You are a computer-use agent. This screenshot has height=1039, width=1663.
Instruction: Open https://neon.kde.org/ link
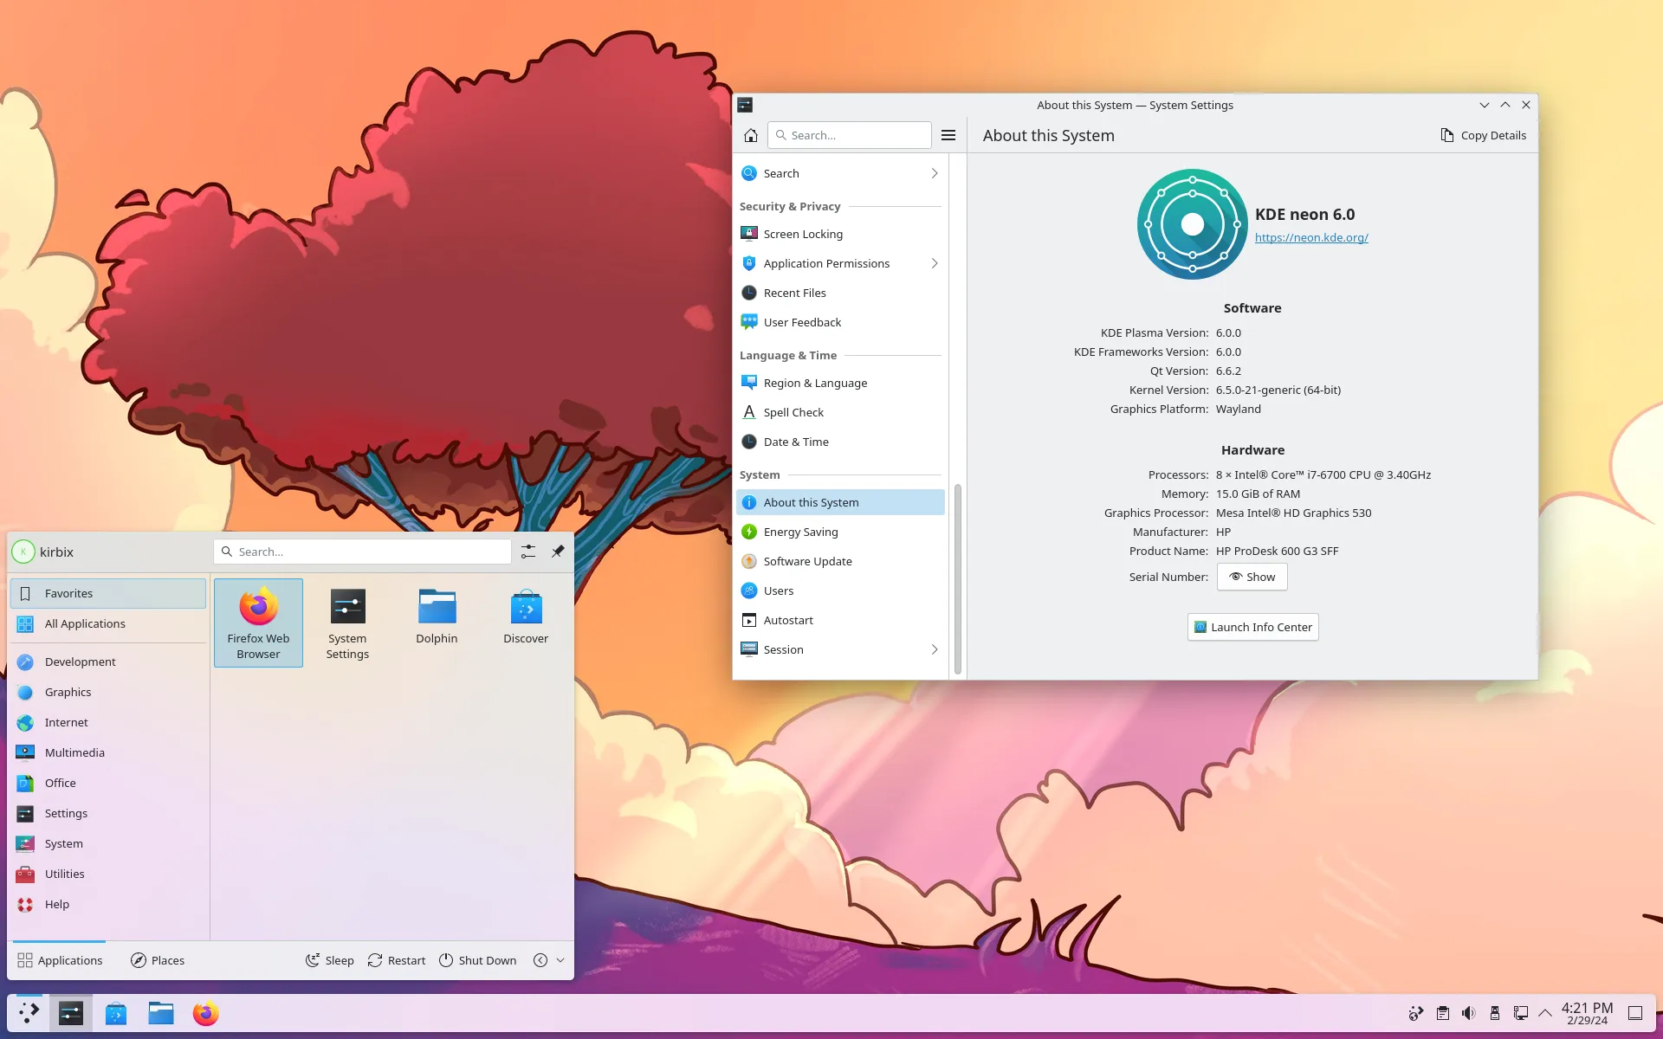(x=1311, y=237)
